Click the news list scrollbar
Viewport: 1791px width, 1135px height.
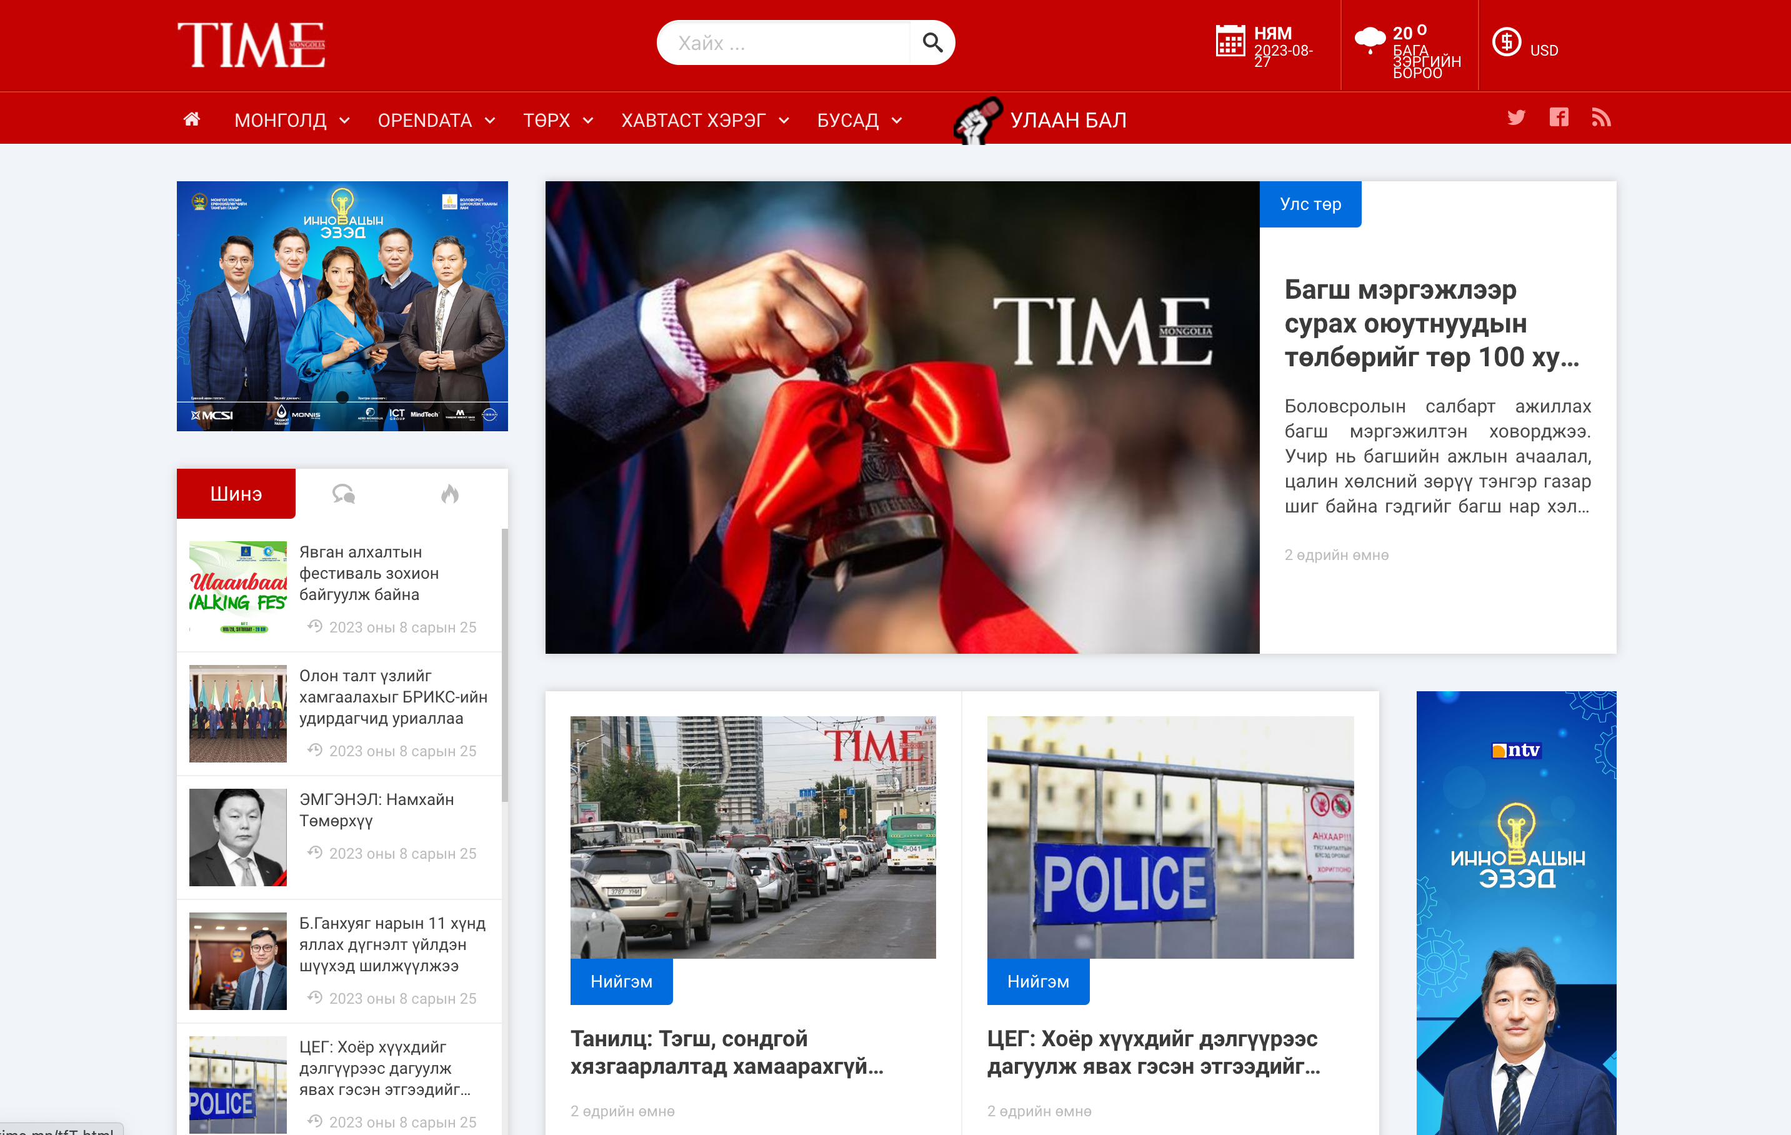click(505, 665)
